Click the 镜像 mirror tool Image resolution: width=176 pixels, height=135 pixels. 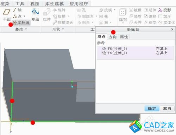coord(135,10)
